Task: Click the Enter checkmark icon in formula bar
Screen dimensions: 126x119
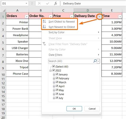Action: 48,3
